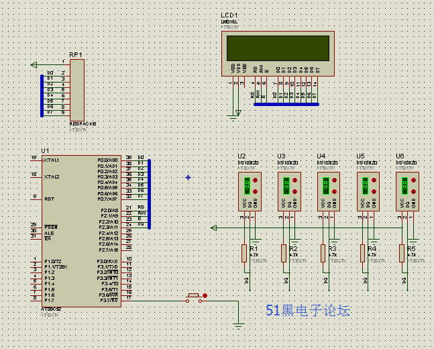
Task: Click the 4.7k value beside R2
Action: click(294, 255)
